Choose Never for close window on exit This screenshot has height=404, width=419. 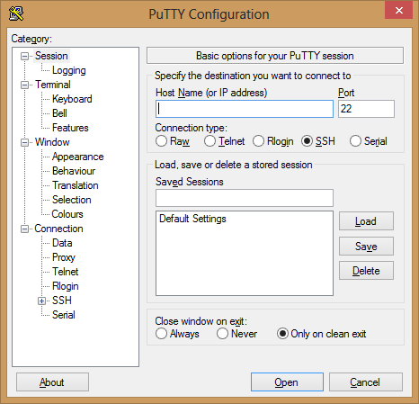click(x=222, y=334)
